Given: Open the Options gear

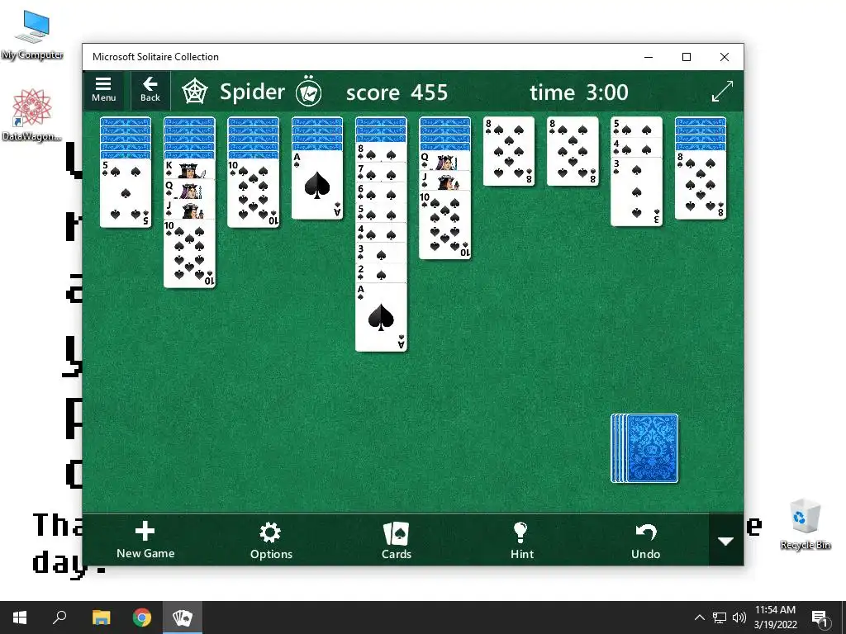Looking at the screenshot, I should tap(271, 541).
